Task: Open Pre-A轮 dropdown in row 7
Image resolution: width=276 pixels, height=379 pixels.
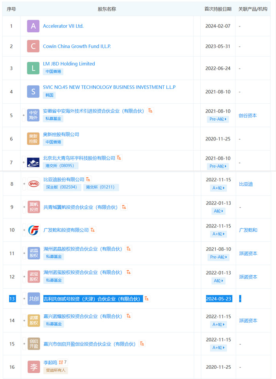Action: tap(218, 166)
